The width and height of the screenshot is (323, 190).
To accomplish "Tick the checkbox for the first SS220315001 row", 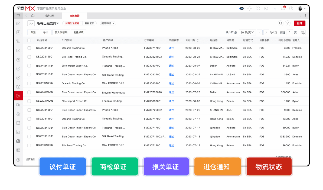I will (x=29, y=48).
